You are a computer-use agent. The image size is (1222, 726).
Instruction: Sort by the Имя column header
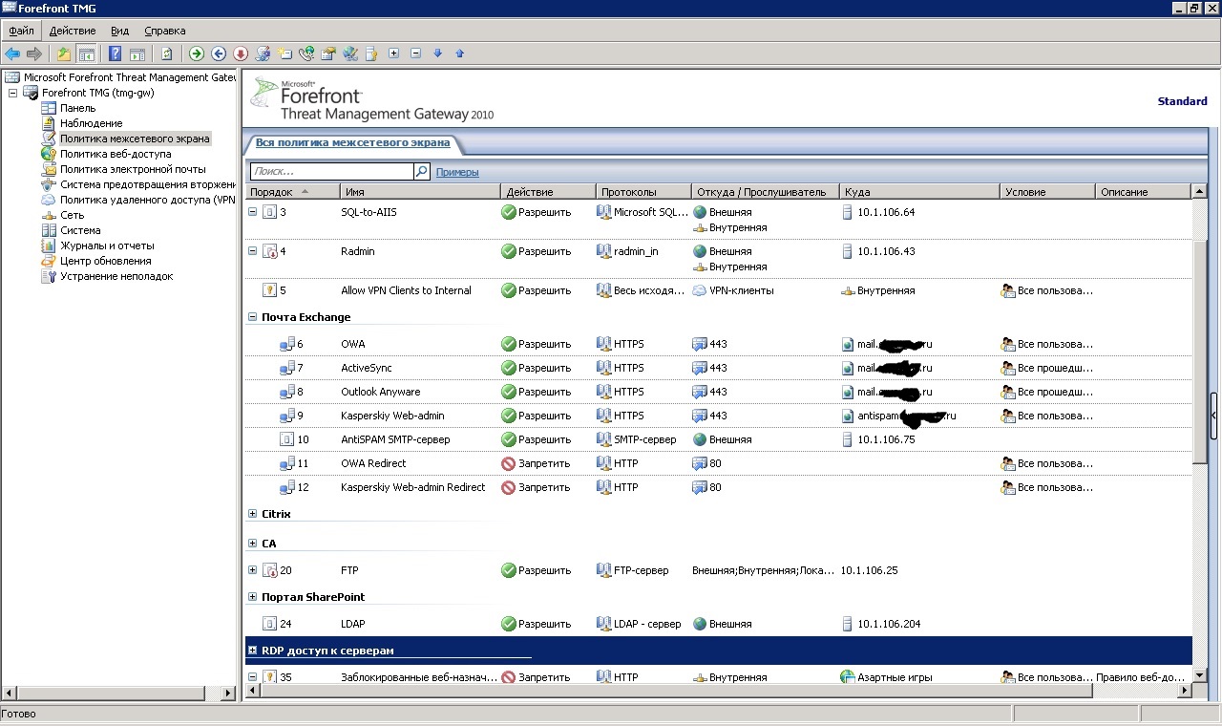click(x=420, y=192)
